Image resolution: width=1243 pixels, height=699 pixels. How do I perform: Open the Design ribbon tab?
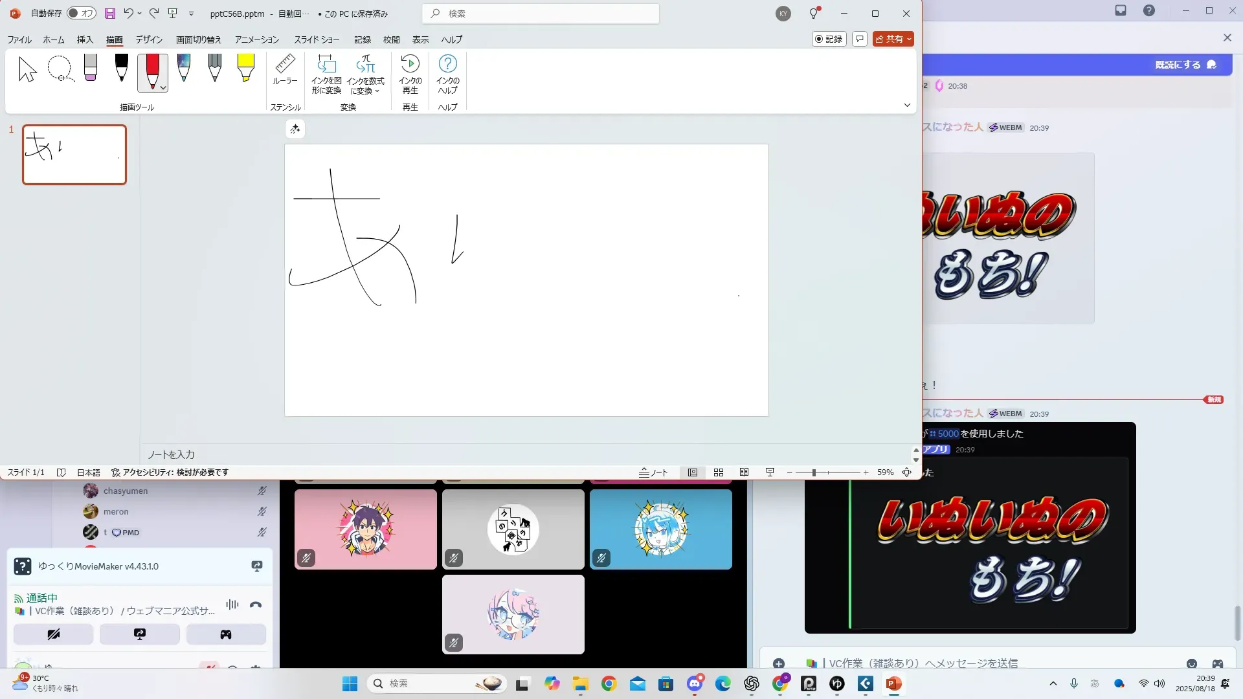149,39
